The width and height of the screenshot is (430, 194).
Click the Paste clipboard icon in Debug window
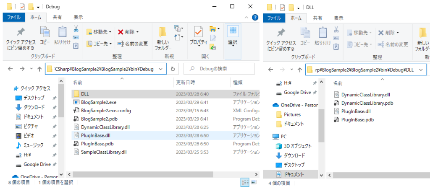62,32
